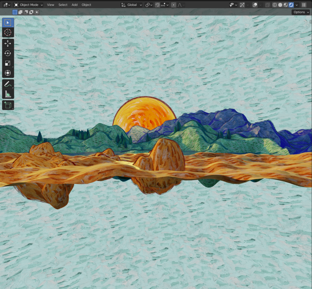This screenshot has width=312, height=289.
Task: Switch to Wireframe viewport shading
Action: 275,5
